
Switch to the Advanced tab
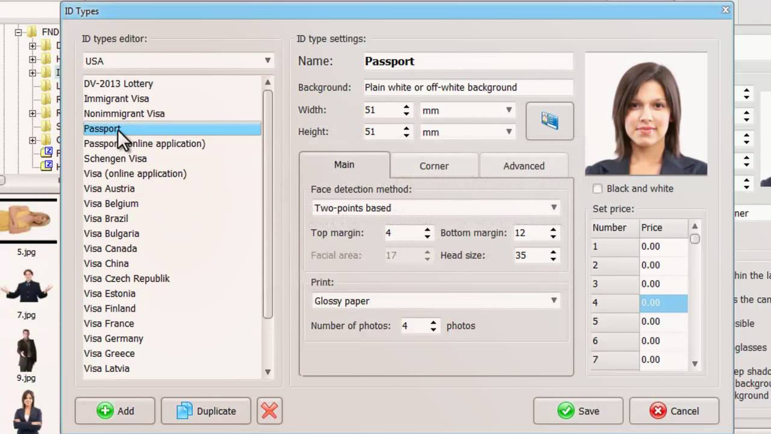(x=524, y=166)
